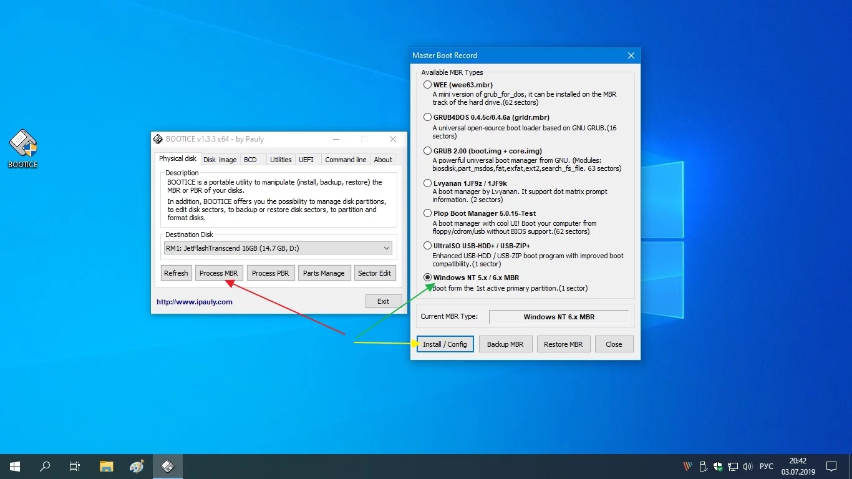
Task: Click the Current MBR Type field
Action: point(559,317)
